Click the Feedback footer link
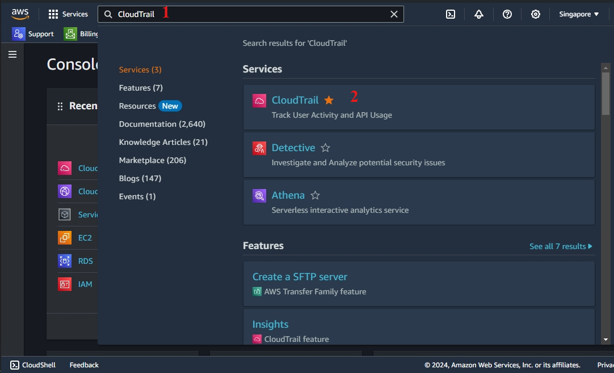Image resolution: width=614 pixels, height=373 pixels. [84, 365]
